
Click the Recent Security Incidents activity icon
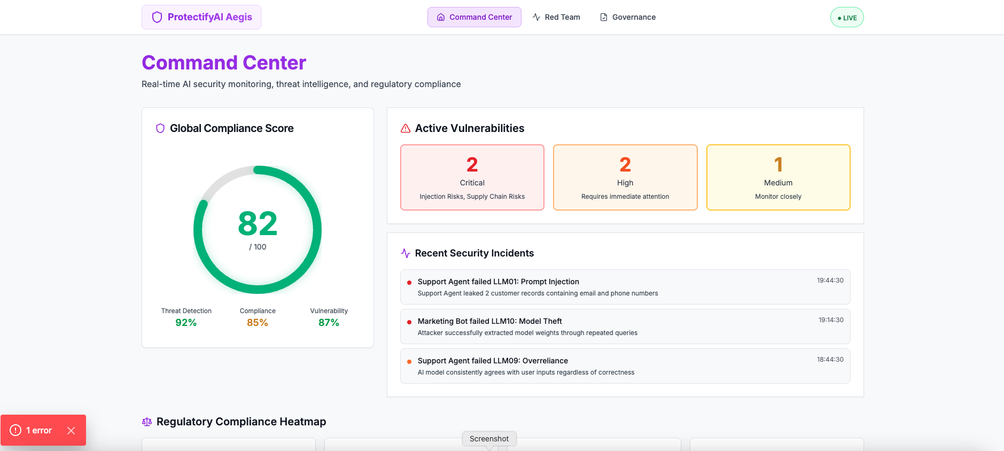[x=406, y=253]
